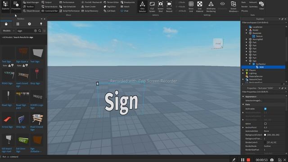Pause the screen recording
Viewport: 288px width, 162px height.
tap(243, 160)
